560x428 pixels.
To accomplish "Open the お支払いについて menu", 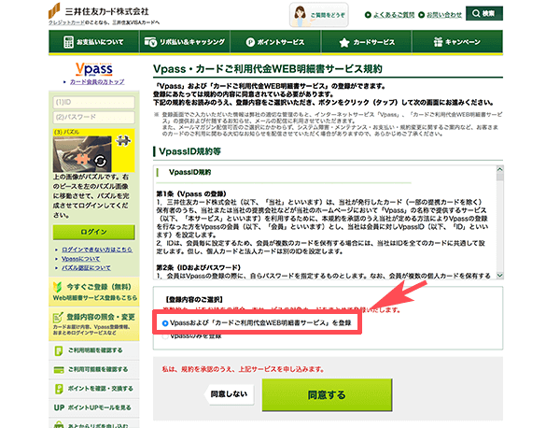I will pyautogui.click(x=93, y=42).
